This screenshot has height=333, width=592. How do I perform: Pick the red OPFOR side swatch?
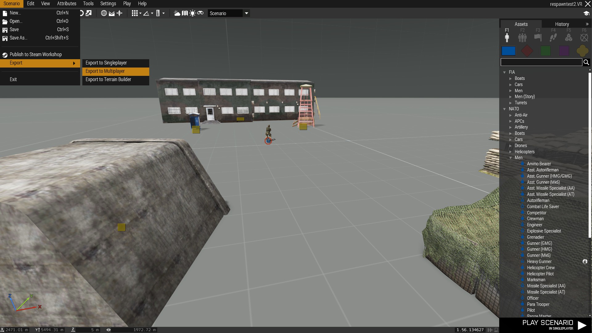tap(527, 51)
